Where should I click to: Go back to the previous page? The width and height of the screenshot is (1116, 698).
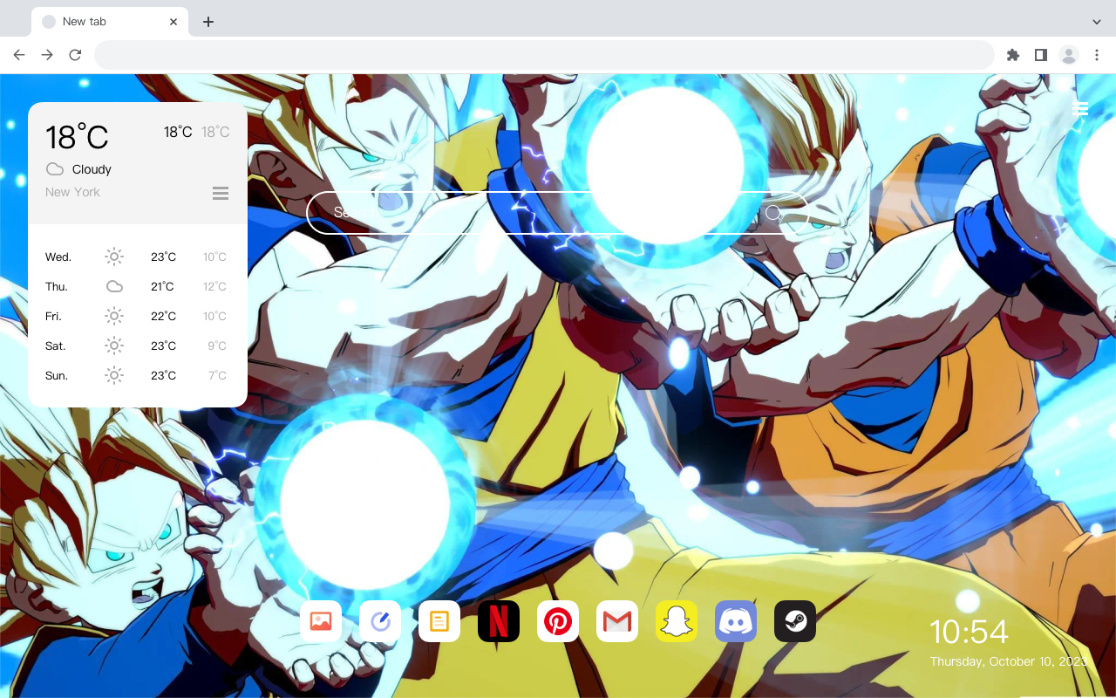click(x=19, y=55)
